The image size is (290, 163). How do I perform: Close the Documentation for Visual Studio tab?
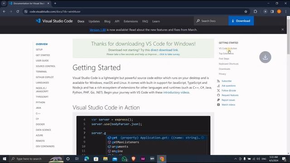point(48,3)
